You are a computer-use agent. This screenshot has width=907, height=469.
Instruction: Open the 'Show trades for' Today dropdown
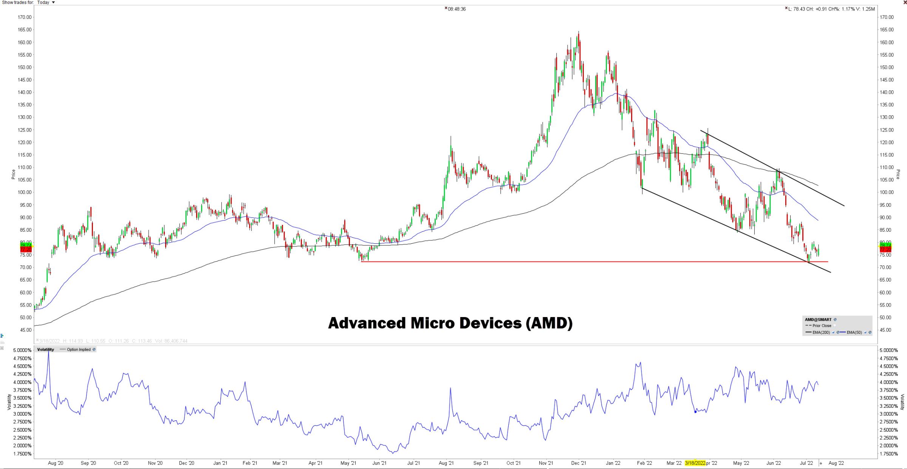point(46,2)
